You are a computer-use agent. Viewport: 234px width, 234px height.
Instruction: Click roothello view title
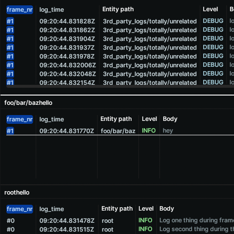17,193
